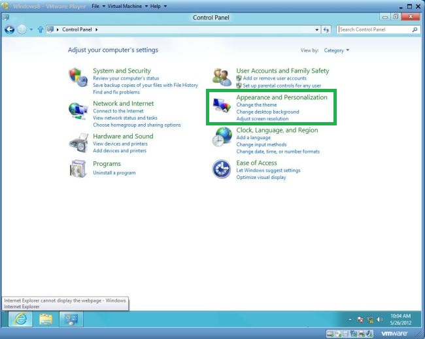Image resolution: width=425 pixels, height=339 pixels.
Task: Click Control Panel breadcrumb in address bar
Action: click(x=77, y=29)
